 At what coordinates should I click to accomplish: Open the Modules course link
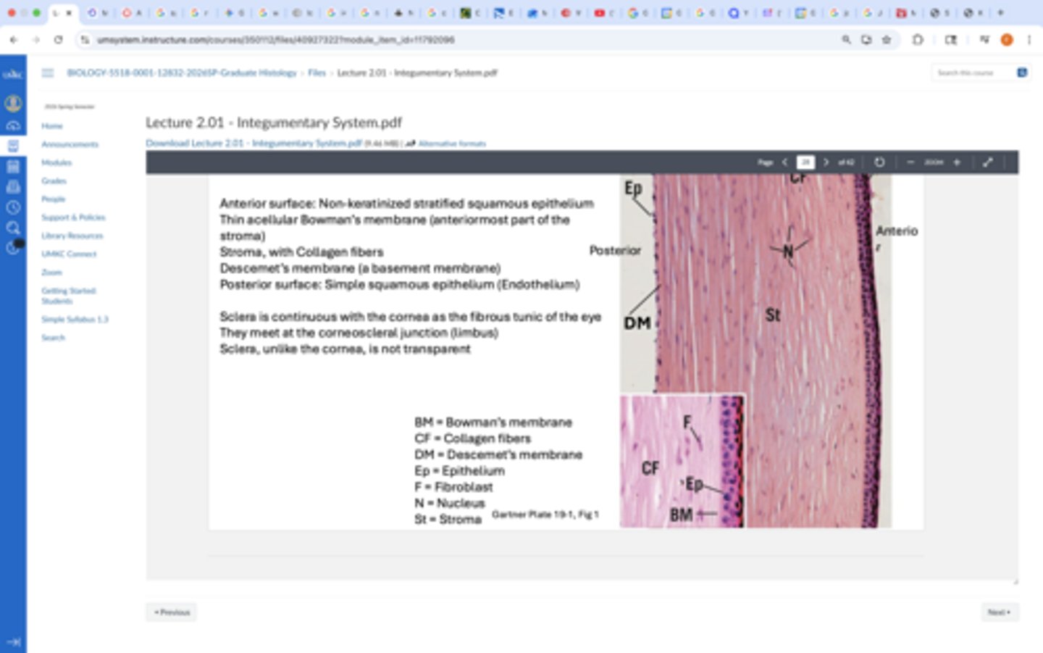coord(56,162)
